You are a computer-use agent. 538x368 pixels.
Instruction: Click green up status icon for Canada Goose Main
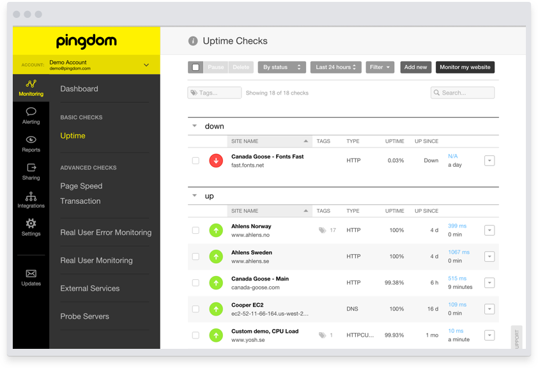point(216,282)
